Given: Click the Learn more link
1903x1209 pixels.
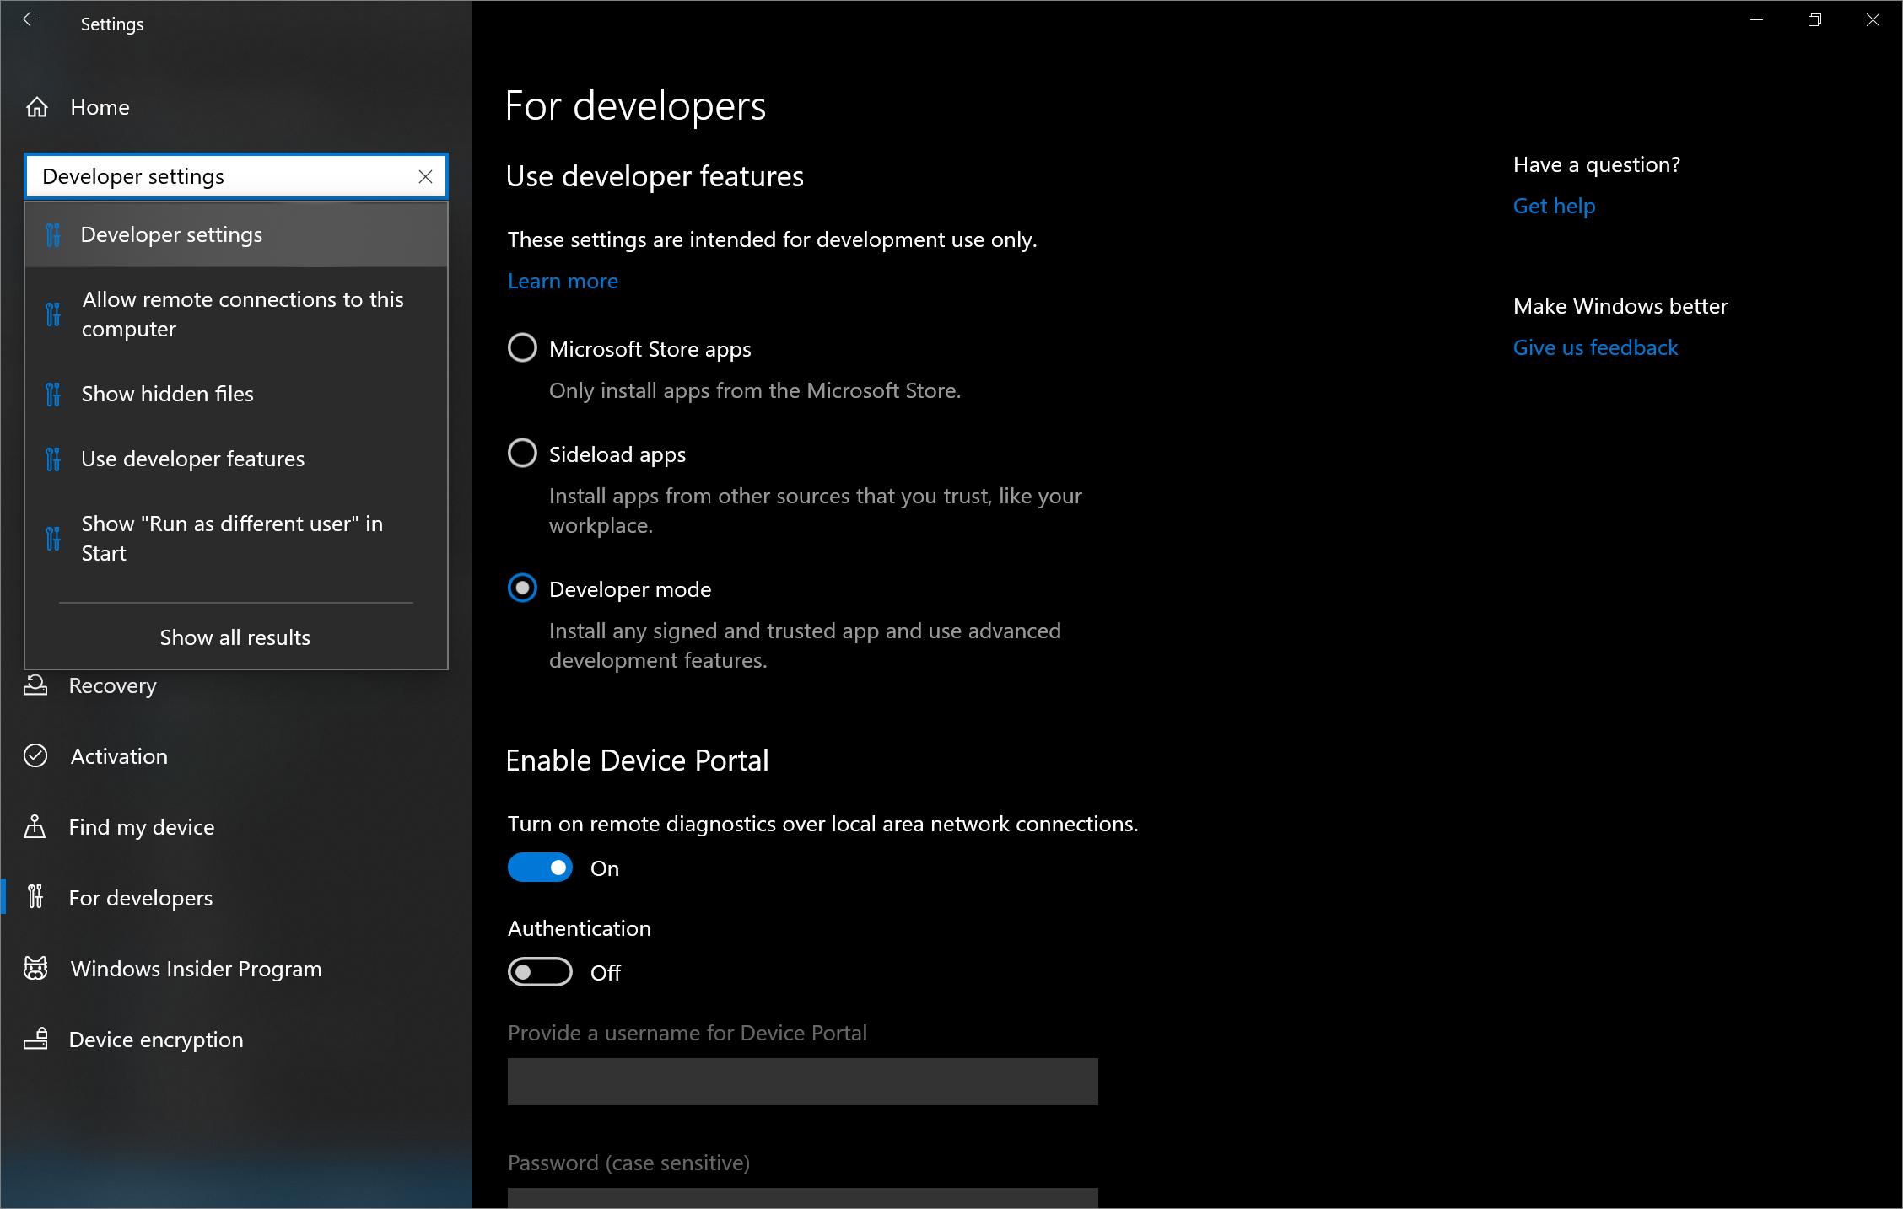Looking at the screenshot, I should [562, 279].
